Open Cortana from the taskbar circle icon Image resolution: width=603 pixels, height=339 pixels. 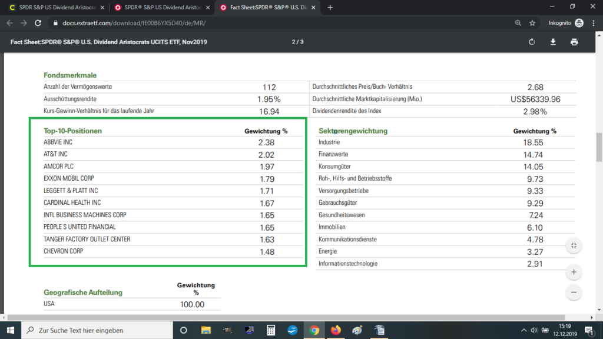[184, 330]
